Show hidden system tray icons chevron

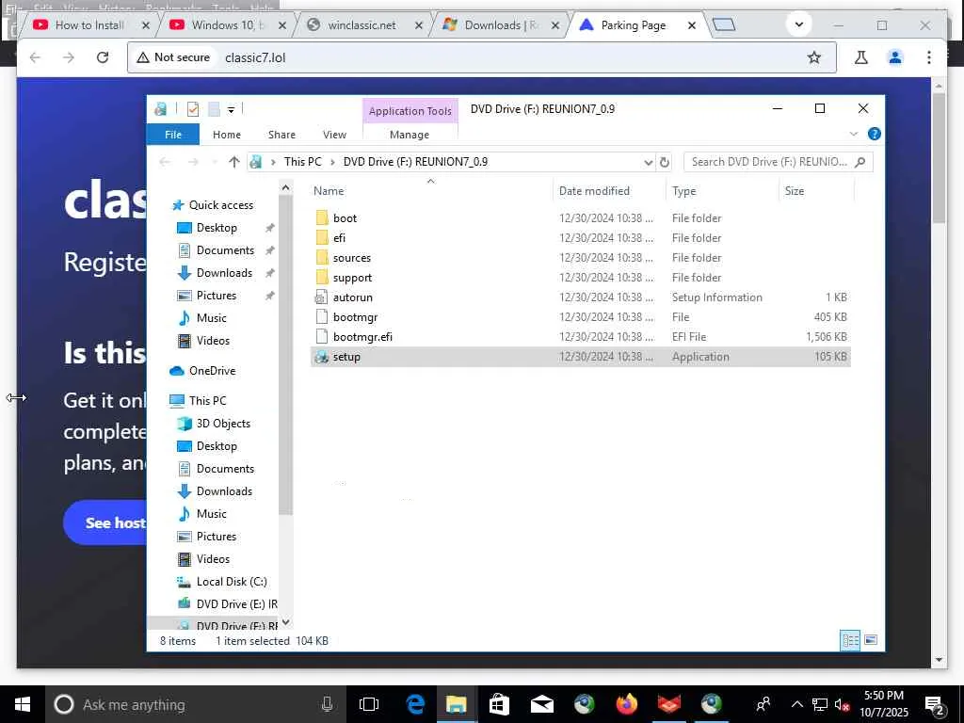(x=796, y=704)
